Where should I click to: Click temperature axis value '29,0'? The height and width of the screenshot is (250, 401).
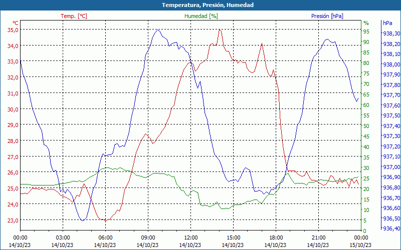point(13,125)
